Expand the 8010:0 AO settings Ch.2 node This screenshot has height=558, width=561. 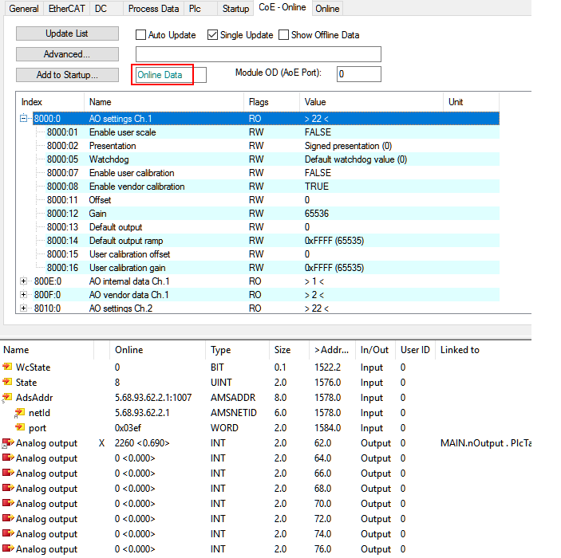click(24, 308)
